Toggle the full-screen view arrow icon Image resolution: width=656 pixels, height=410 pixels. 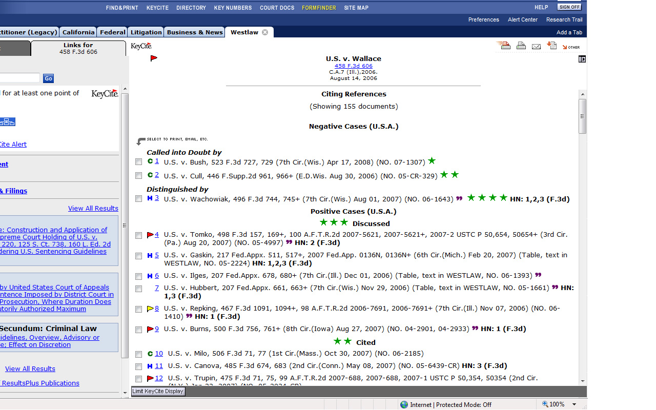pos(582,59)
